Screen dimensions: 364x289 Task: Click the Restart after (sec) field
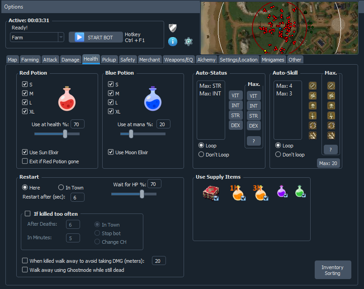(77, 197)
